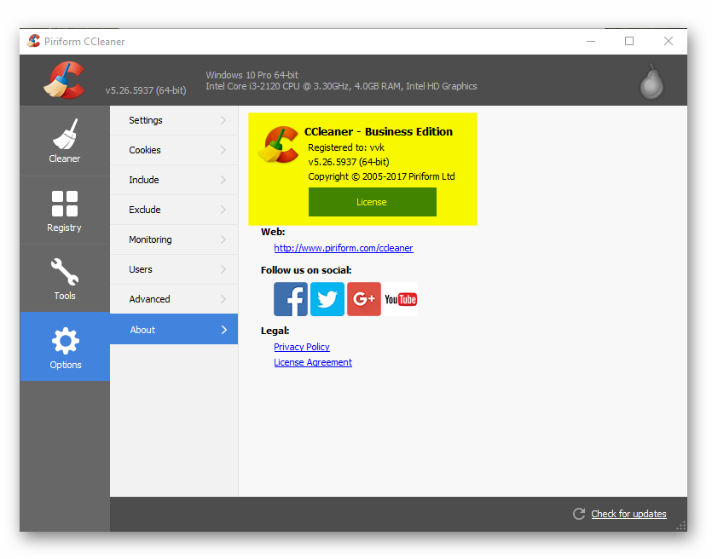This screenshot has width=712, height=559.
Task: Select the Cleaner tool in the sidebar
Action: [x=64, y=141]
